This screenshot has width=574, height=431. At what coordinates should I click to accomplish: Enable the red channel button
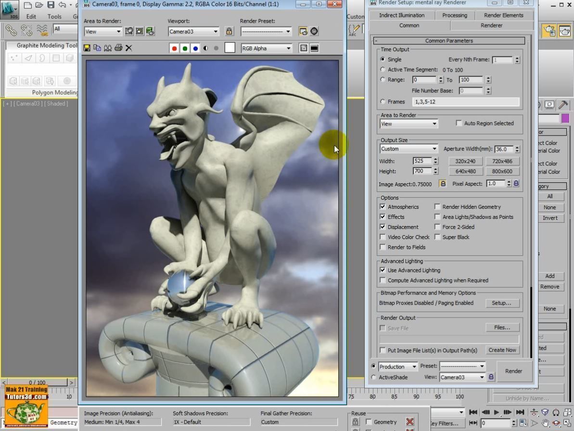pyautogui.click(x=174, y=48)
